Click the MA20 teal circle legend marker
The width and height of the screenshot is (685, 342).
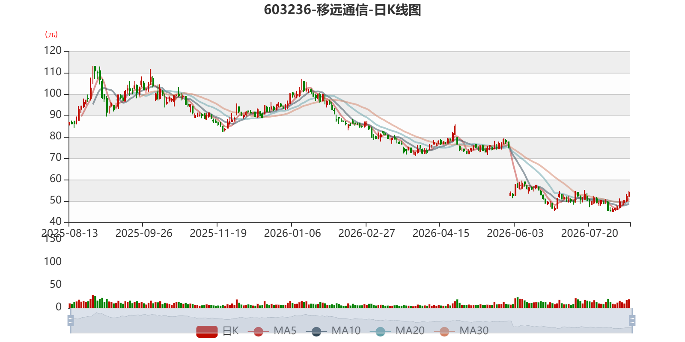[380, 331]
